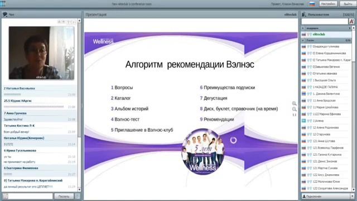The width and height of the screenshot is (357, 201).
Task: Click slide item '7 Дегустация'
Action: (214, 98)
